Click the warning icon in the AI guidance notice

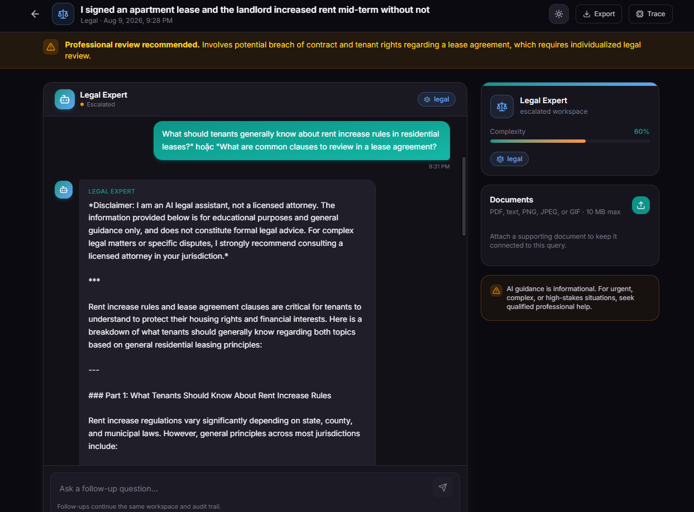coord(496,291)
